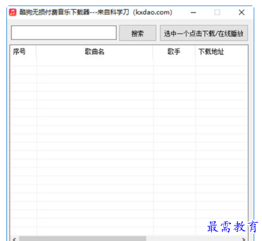
Task: Sort by the 歌曲名 column header
Action: [94, 52]
